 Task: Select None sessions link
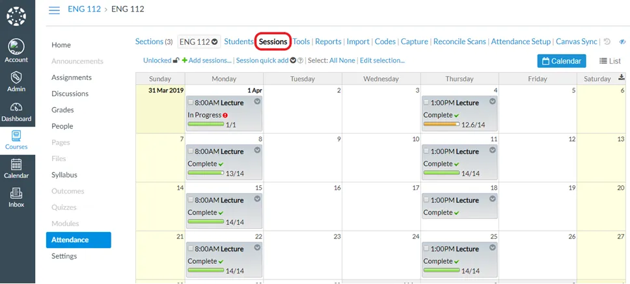347,60
